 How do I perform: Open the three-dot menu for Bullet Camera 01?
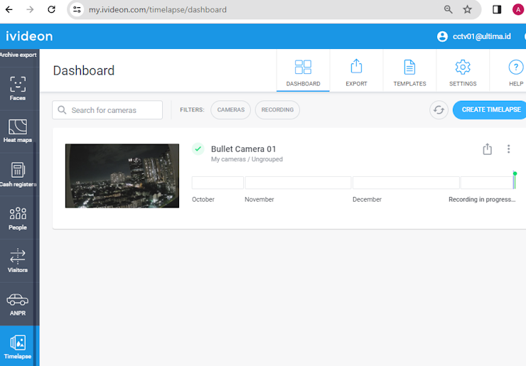pyautogui.click(x=508, y=149)
